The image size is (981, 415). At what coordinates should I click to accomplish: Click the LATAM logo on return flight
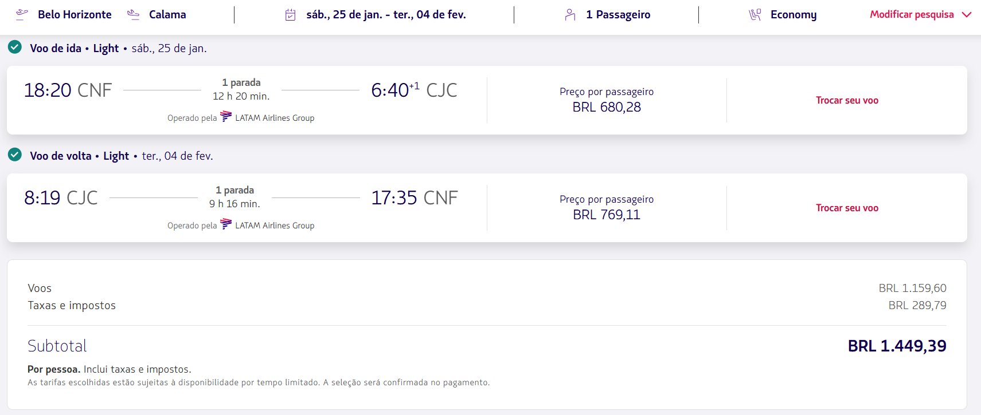[x=226, y=224]
